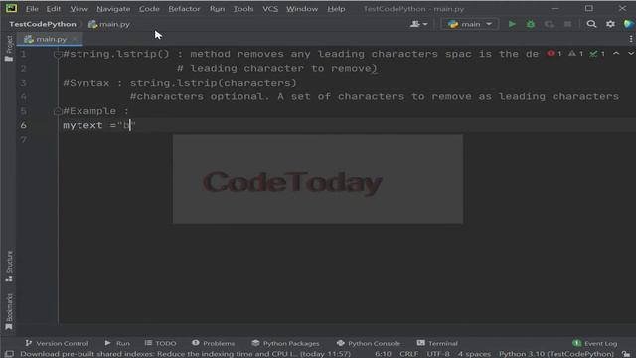Viewport: 636px width, 358px height.
Task: Collapse comment block fold marker at line 1
Action: 58,54
